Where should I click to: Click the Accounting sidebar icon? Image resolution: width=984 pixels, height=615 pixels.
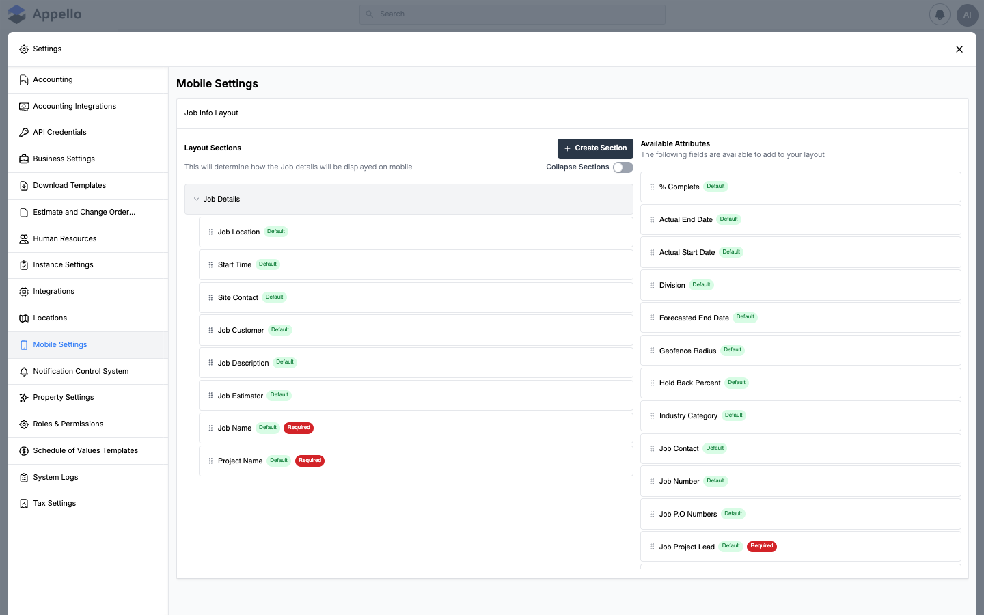point(24,80)
